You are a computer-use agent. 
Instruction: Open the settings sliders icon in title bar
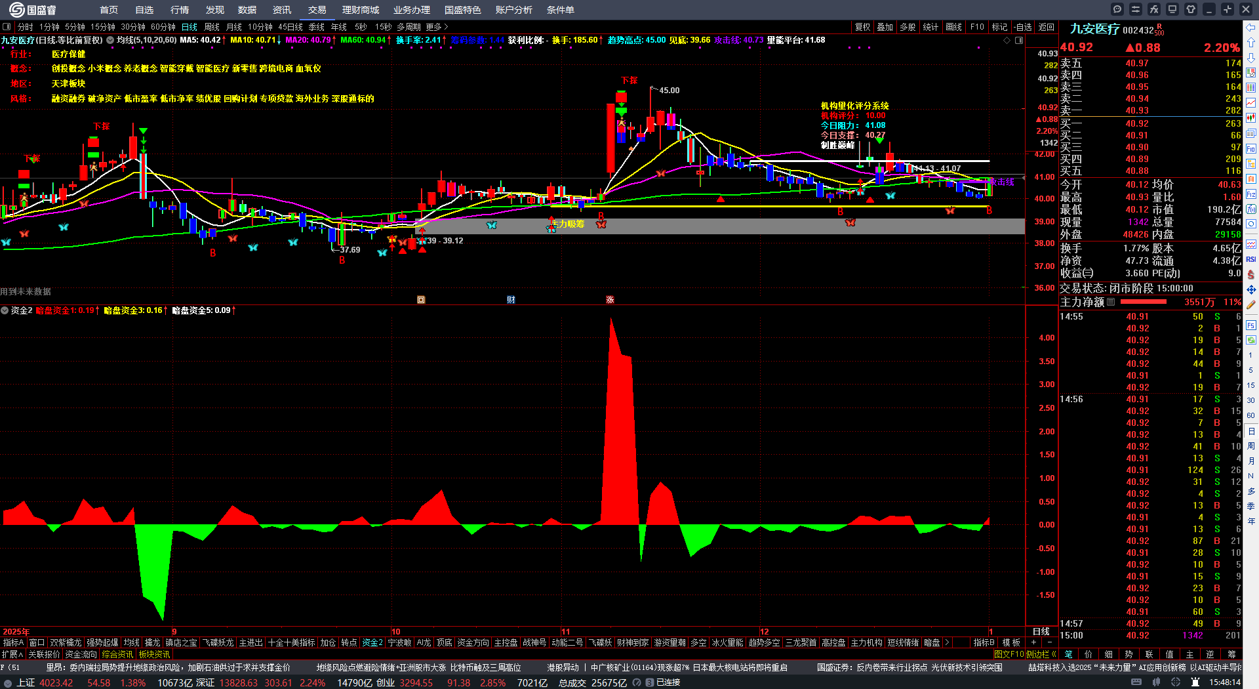[x=1136, y=9]
